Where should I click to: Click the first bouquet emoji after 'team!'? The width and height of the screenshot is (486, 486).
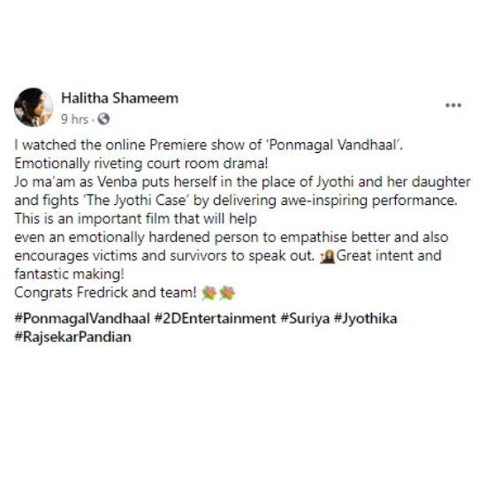click(x=209, y=292)
